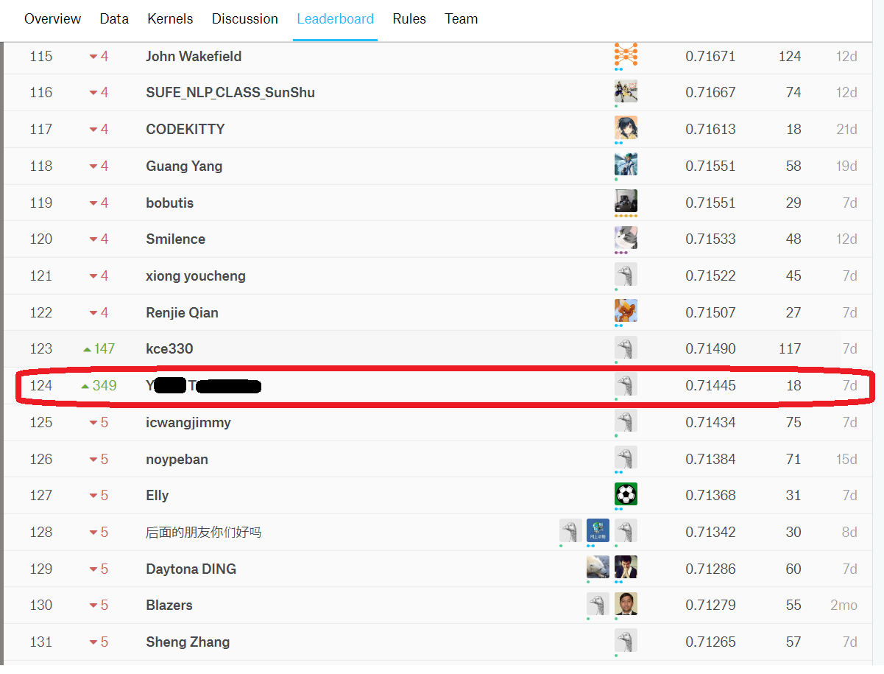884x674 pixels.
Task: Click the Blazers team name
Action: click(x=169, y=605)
